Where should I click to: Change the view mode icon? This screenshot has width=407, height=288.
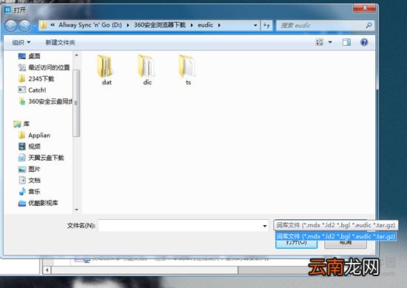tap(319, 42)
